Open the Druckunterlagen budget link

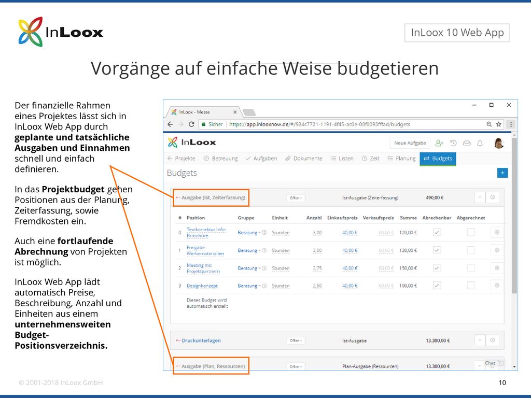point(201,340)
